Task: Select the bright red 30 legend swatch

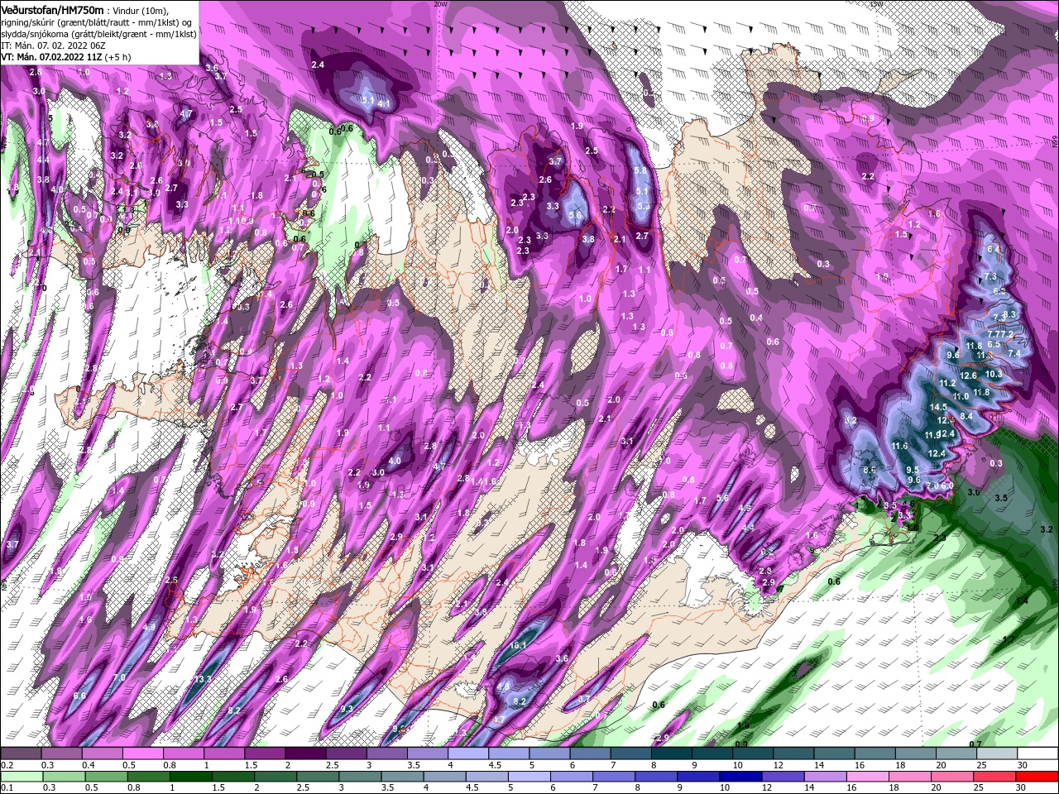Action: tap(1037, 777)
